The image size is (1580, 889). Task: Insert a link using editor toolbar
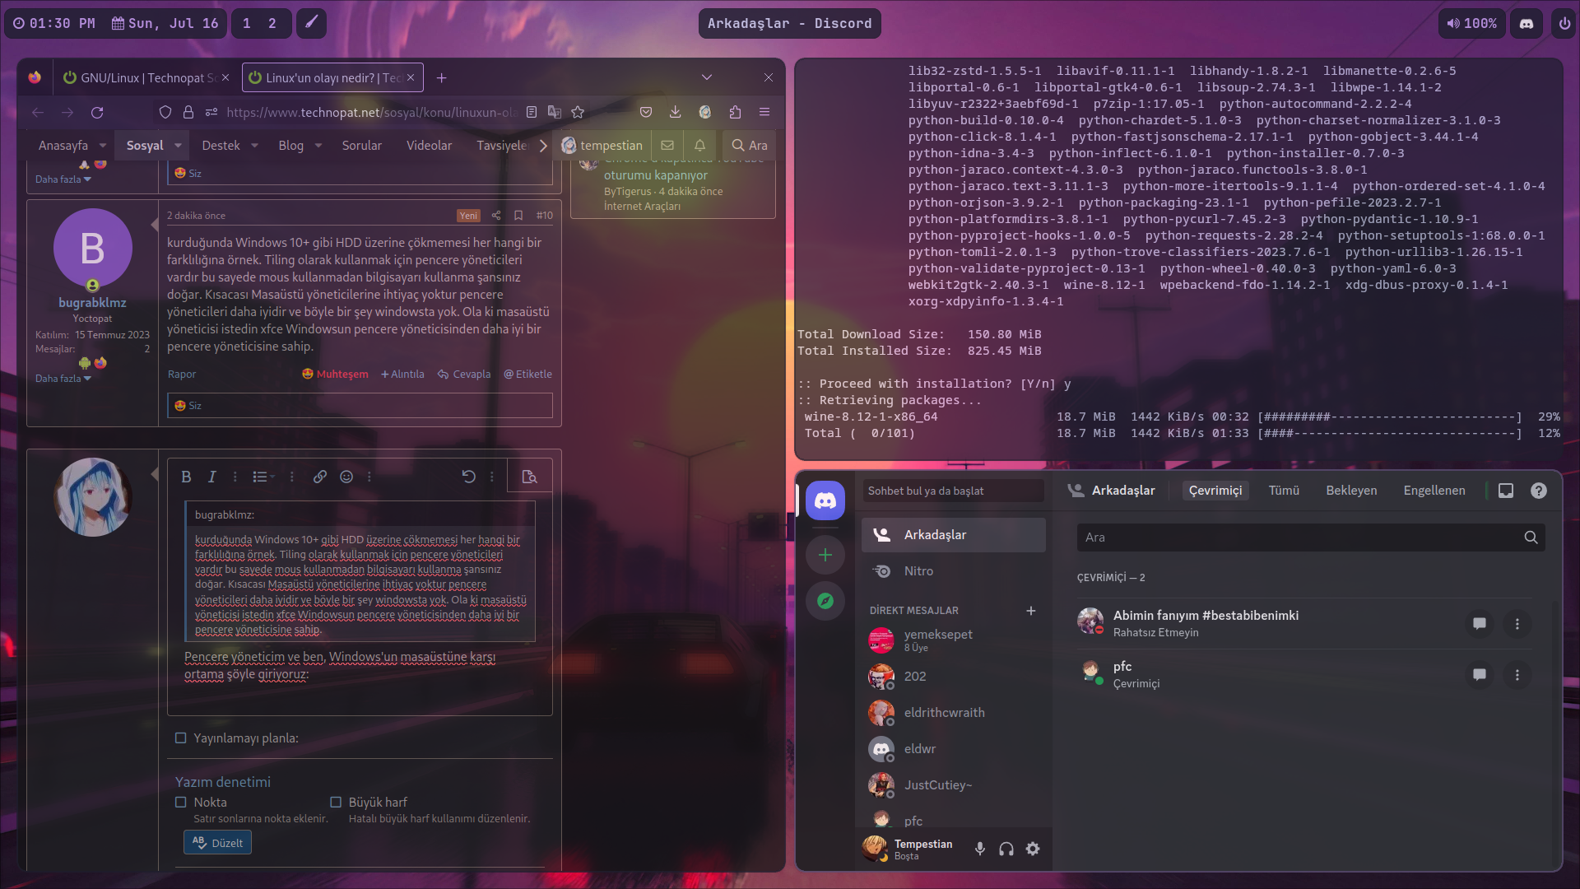click(x=320, y=477)
